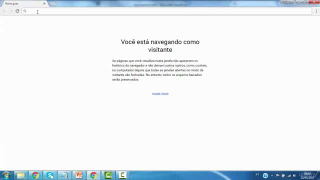Show hidden tray icons with the arrow
This screenshot has height=180, width=320.
pyautogui.click(x=272, y=175)
